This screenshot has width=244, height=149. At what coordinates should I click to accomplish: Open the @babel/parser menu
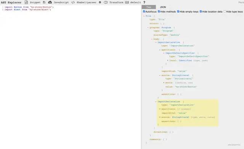(87, 2)
